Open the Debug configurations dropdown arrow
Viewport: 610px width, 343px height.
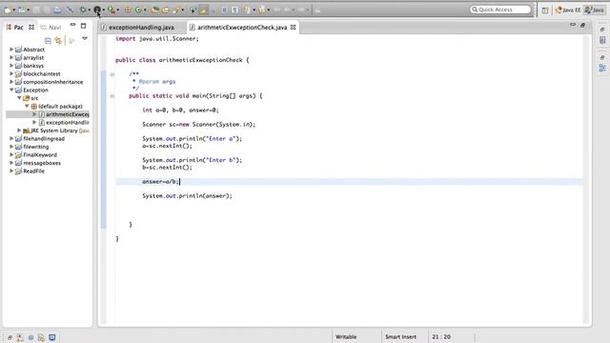point(89,10)
